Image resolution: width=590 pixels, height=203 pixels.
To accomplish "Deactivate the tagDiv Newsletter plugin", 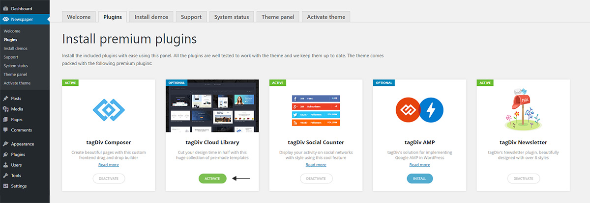I will [x=523, y=178].
